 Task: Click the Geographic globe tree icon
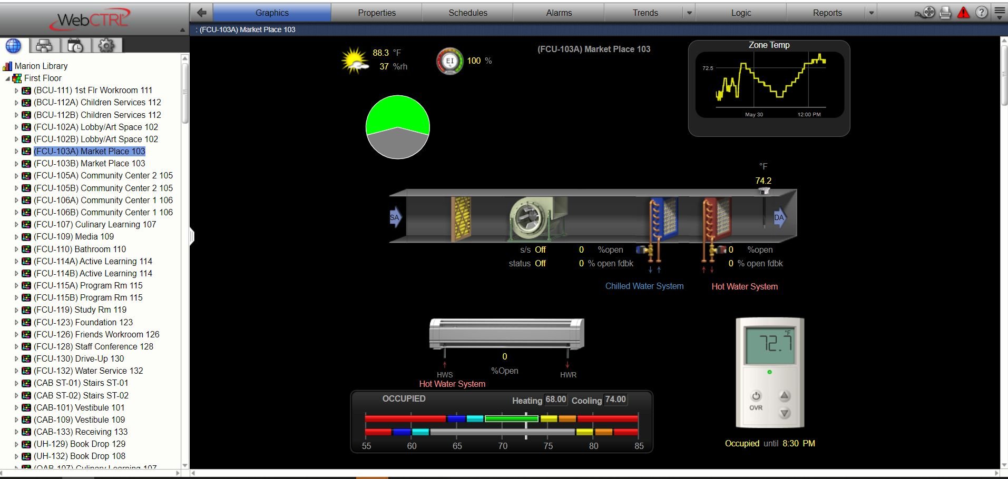14,46
